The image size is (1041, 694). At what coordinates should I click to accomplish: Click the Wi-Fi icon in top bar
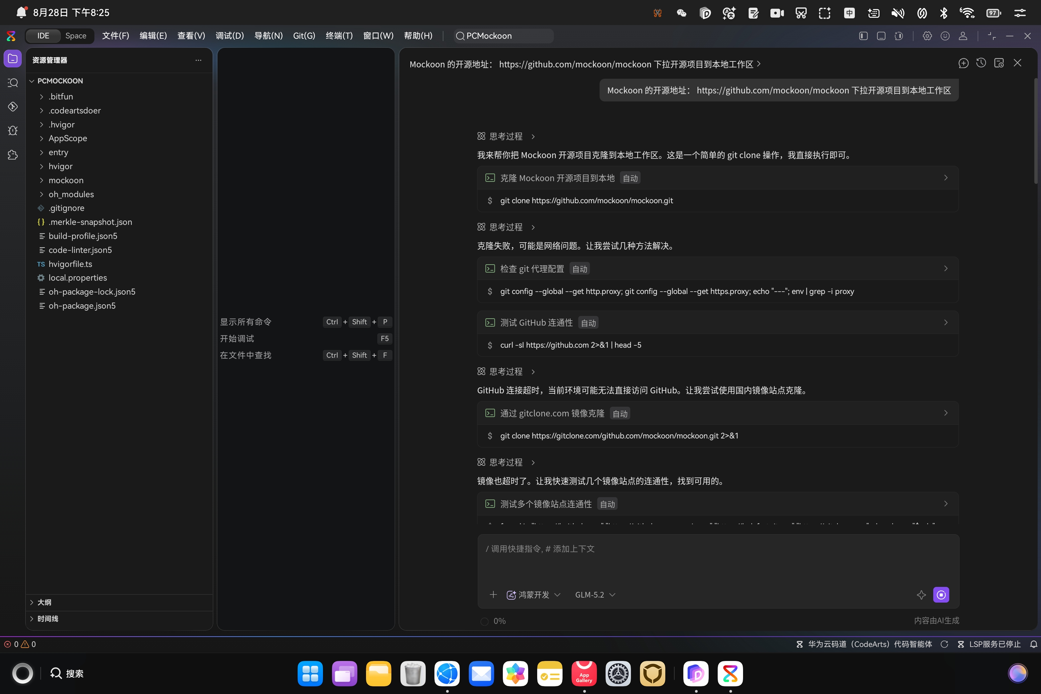(x=967, y=13)
